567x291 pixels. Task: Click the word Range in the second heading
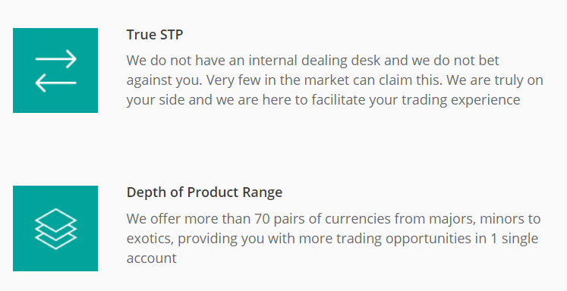tap(262, 193)
